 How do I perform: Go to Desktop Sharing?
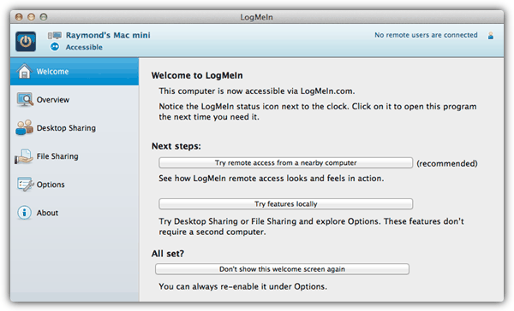75,128
